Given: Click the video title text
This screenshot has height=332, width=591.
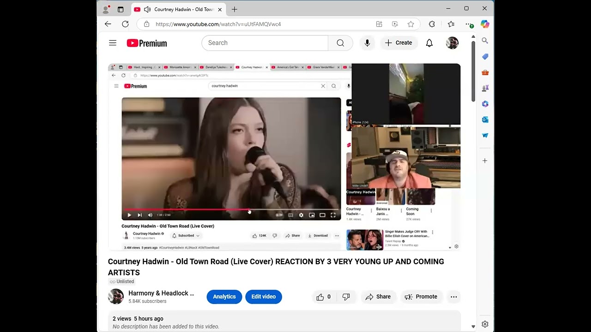Looking at the screenshot, I should 276,267.
